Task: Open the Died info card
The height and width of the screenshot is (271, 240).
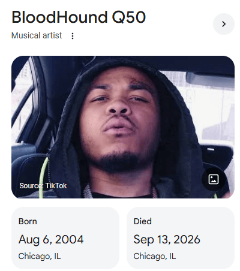Action: point(181,238)
